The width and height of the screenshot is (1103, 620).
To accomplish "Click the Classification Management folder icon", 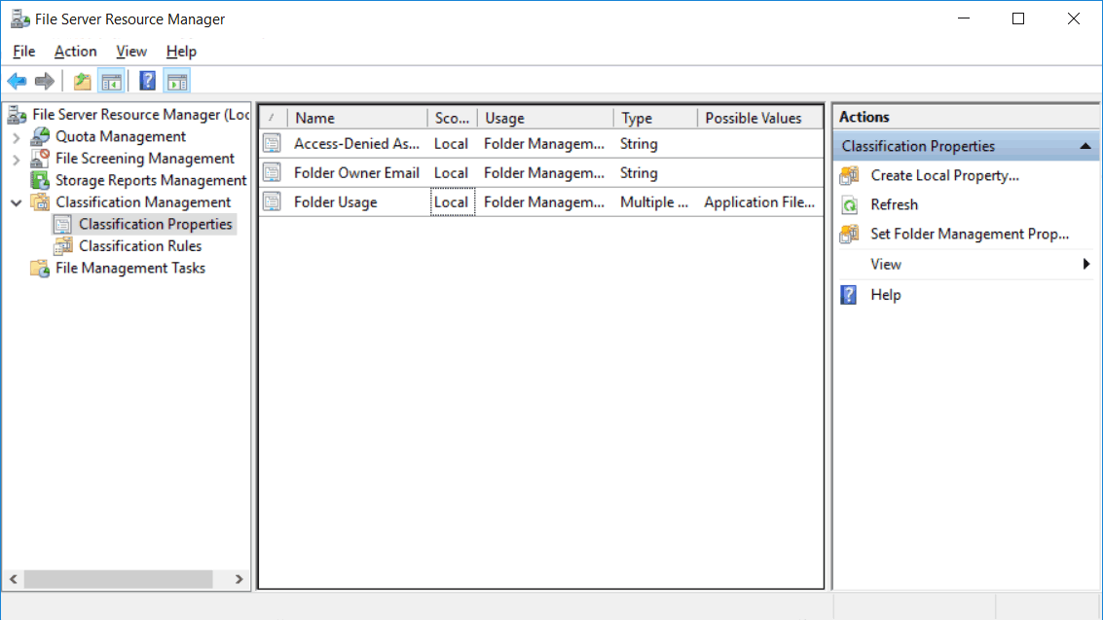I will (40, 202).
